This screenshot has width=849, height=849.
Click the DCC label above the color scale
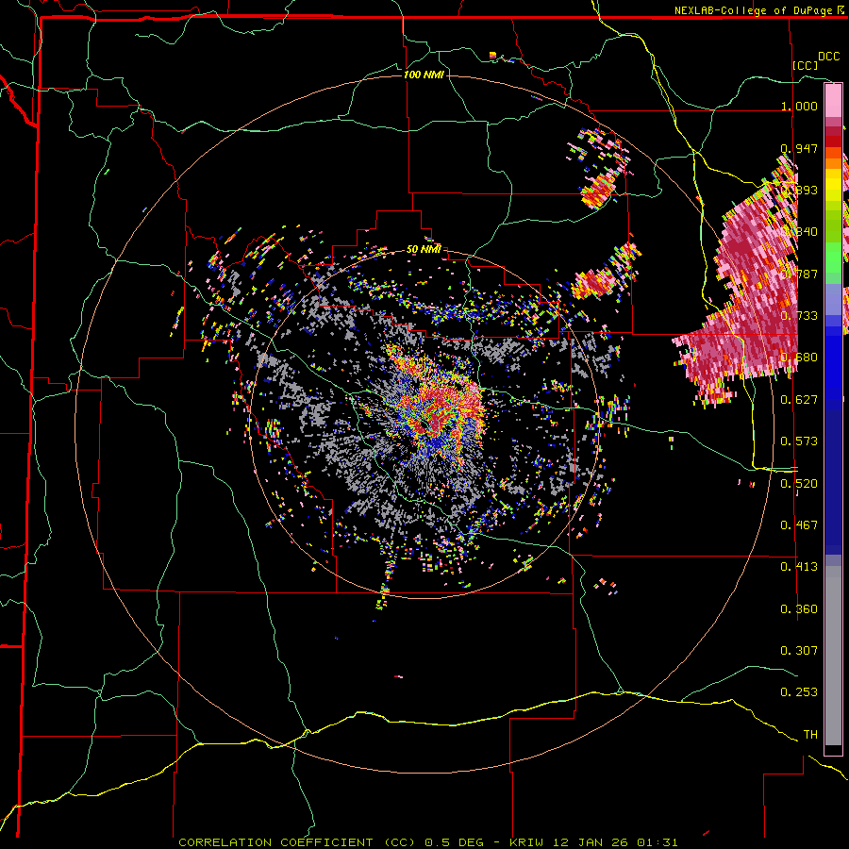tap(828, 57)
